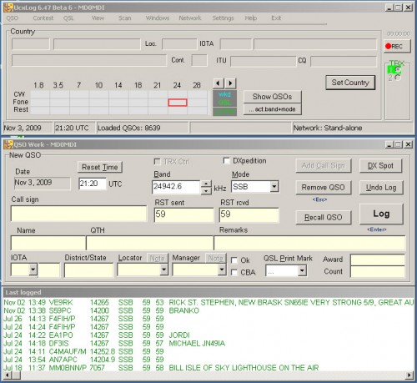The height and width of the screenshot is (383, 417).
Task: Expand the QSL Print Mark dropdown
Action: [x=302, y=270]
